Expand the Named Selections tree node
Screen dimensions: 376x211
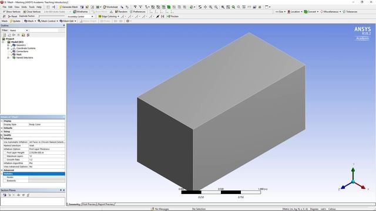pyautogui.click(x=8, y=57)
